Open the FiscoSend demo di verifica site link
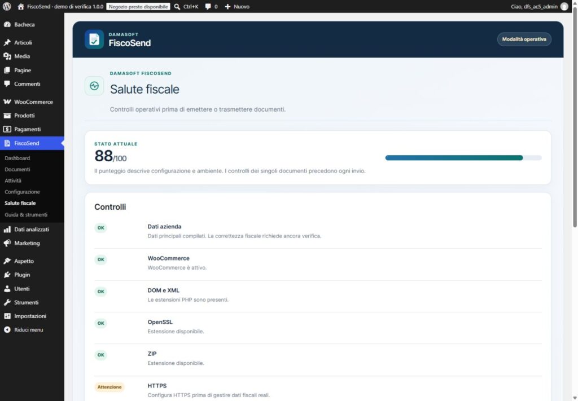Image resolution: width=578 pixels, height=401 pixels. coord(65,7)
